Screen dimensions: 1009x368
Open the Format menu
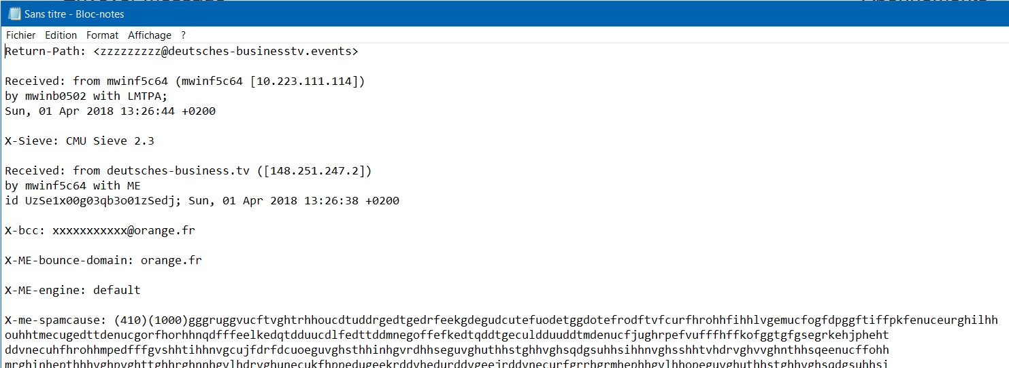click(103, 35)
